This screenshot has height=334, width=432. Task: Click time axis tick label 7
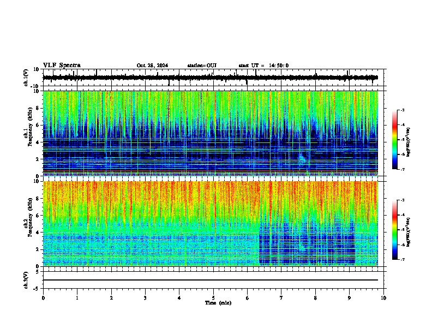(x=281, y=298)
